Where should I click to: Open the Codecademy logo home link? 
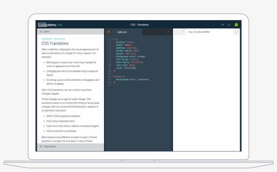(47, 25)
